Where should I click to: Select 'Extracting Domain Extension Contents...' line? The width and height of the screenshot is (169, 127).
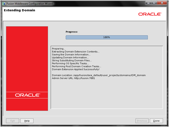click(x=76, y=52)
